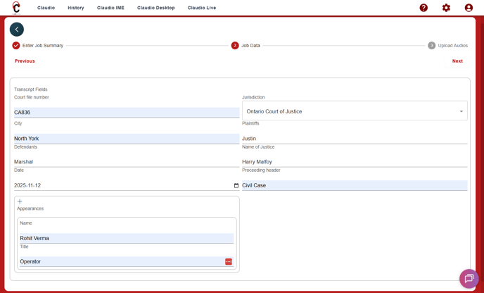The height and width of the screenshot is (293, 484).
Task: Click the Next button
Action: 457,61
